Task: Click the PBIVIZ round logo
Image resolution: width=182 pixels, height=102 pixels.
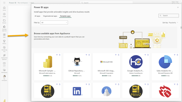Action: (136, 91)
